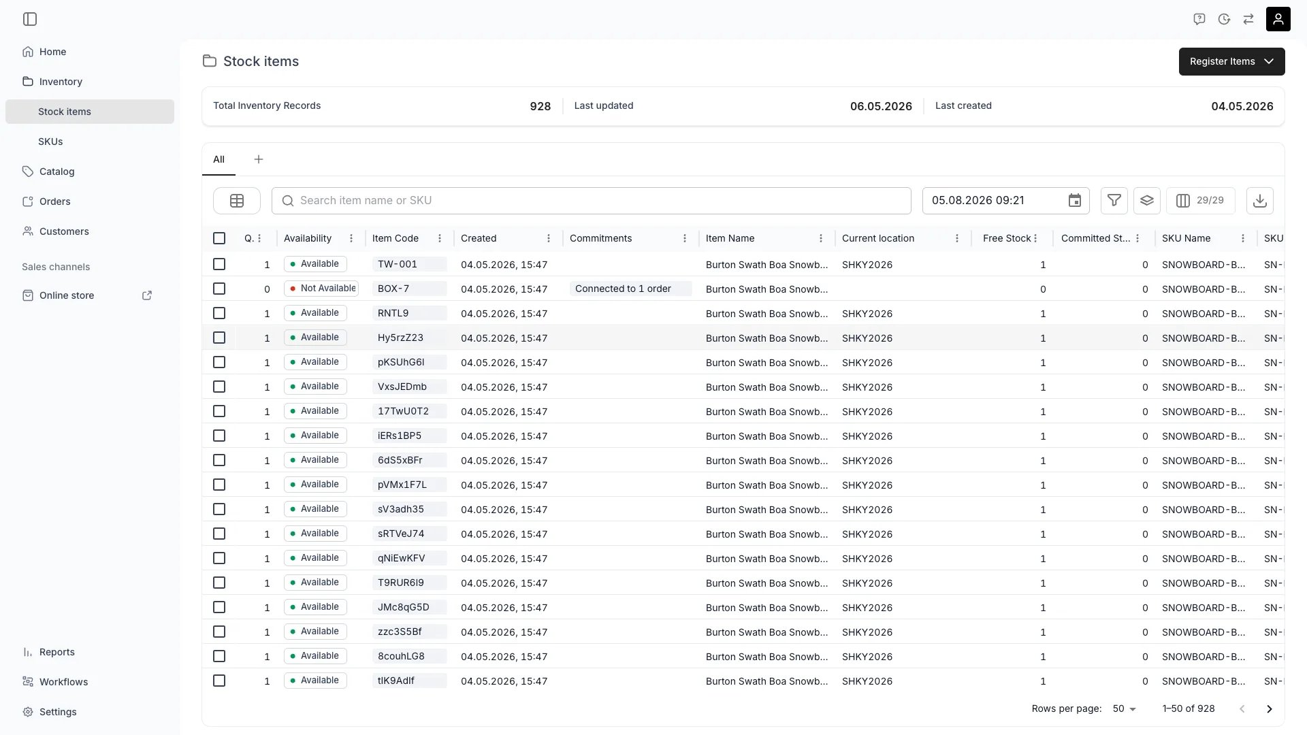Select the TW-001 row checkbox

tap(219, 264)
